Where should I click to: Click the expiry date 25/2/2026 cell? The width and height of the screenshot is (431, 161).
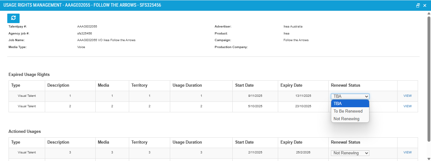click(x=303, y=152)
